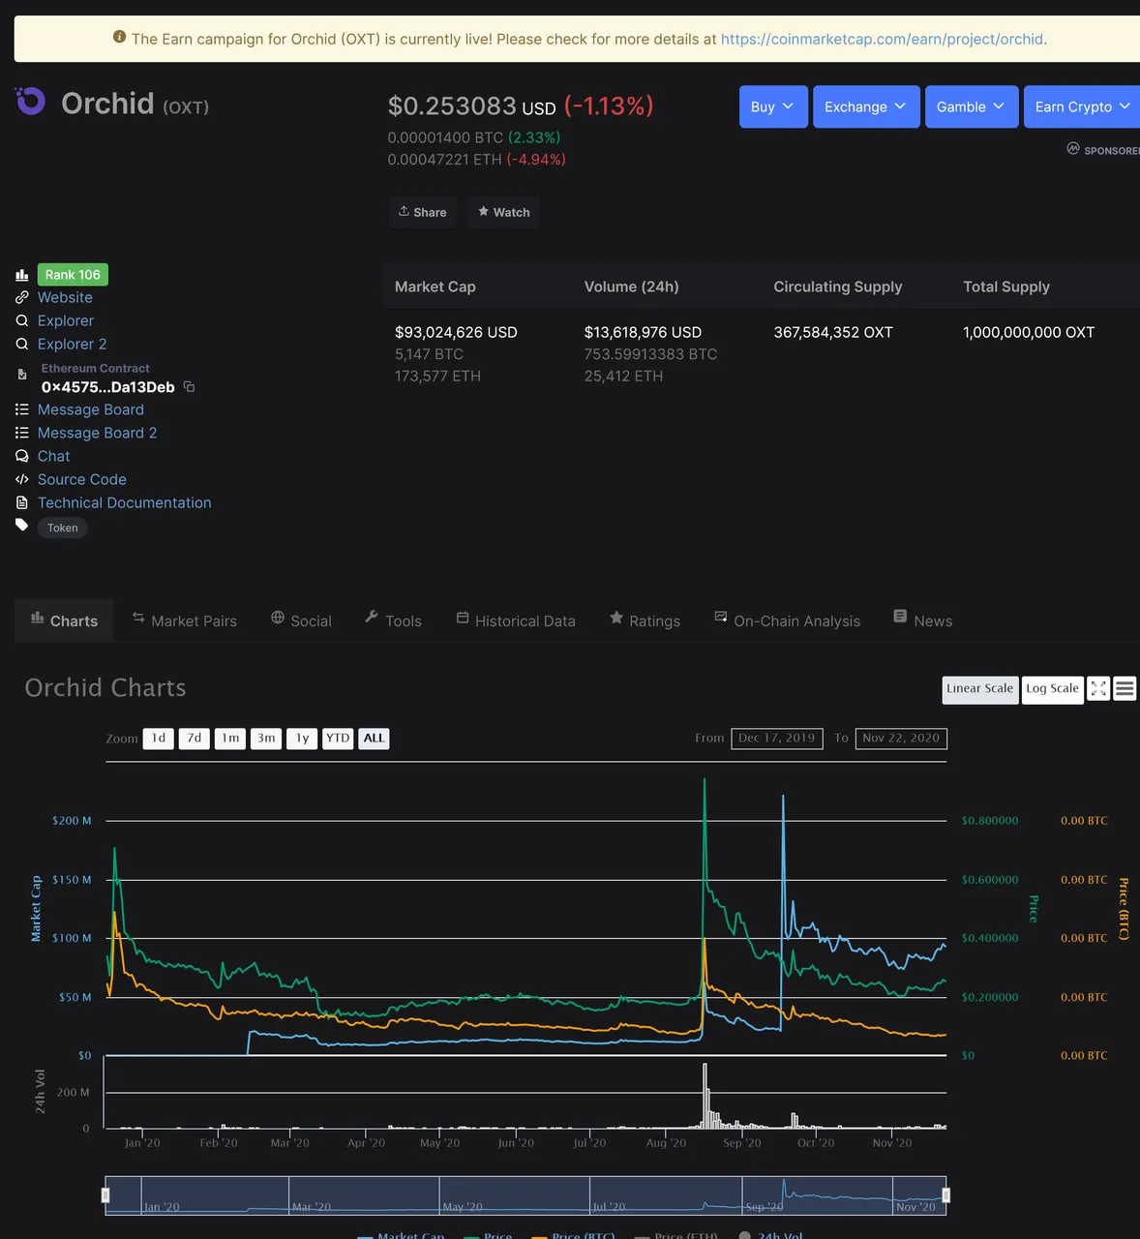
Task: Click the chain link icon beside Website
Action: pyautogui.click(x=22, y=297)
